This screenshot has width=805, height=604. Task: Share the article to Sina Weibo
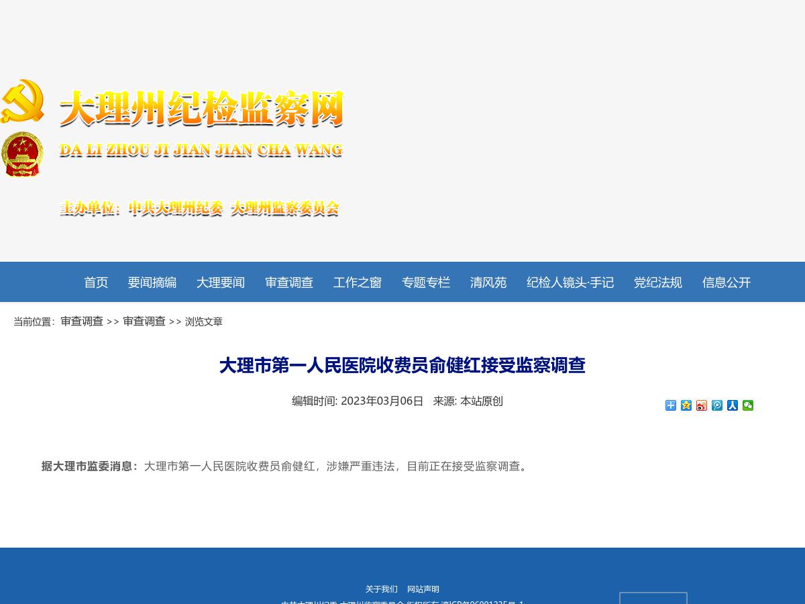(702, 405)
